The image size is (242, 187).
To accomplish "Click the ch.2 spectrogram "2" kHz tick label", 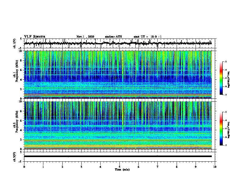I will (x=21, y=140).
